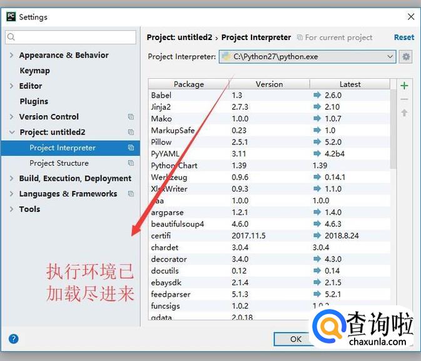
Task: Select the decorator package row
Action: 269,259
